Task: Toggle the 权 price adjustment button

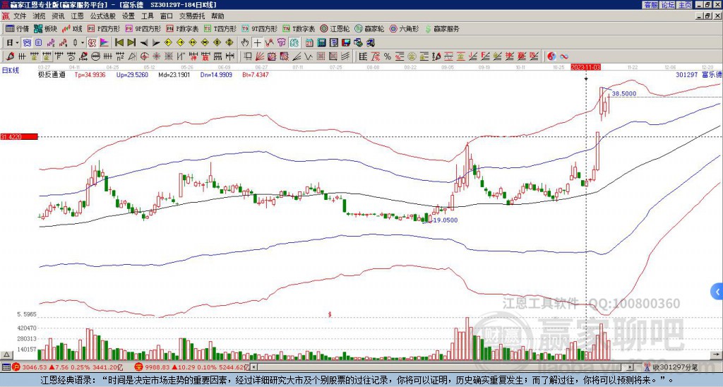Action: coord(92,43)
